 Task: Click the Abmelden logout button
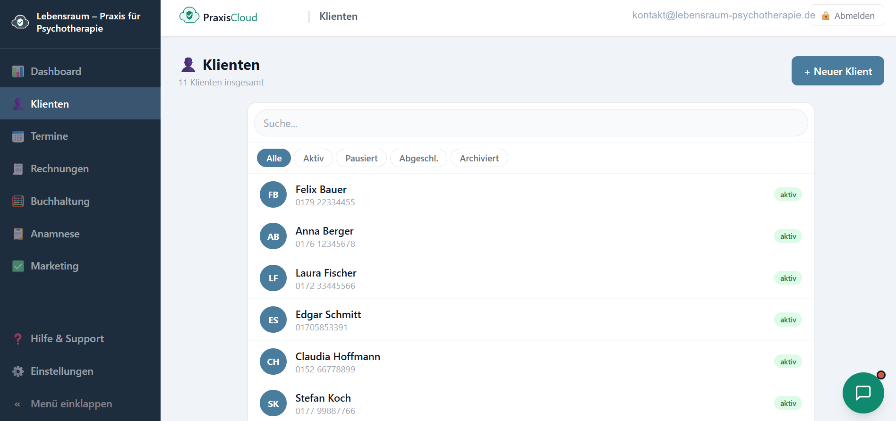pyautogui.click(x=847, y=16)
